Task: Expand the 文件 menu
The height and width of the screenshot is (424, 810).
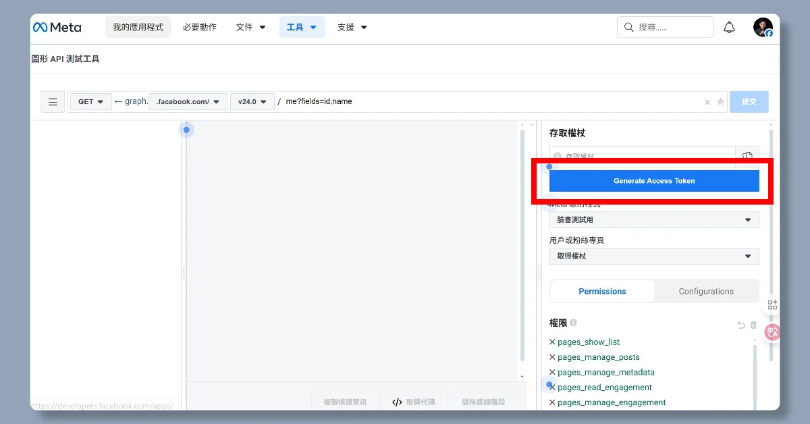Action: 251,27
